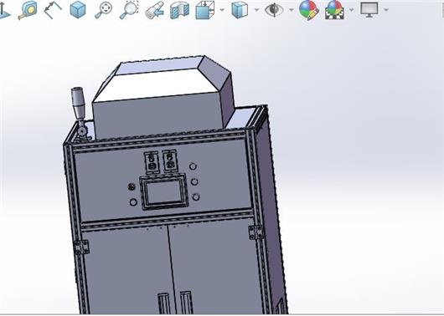Click the Apply Scene icon

coord(335,10)
